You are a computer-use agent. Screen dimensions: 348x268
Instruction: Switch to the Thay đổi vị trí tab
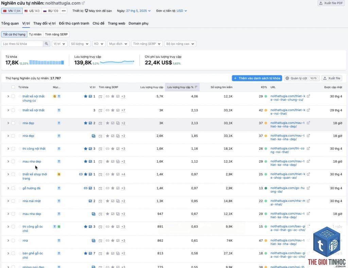coord(45,23)
